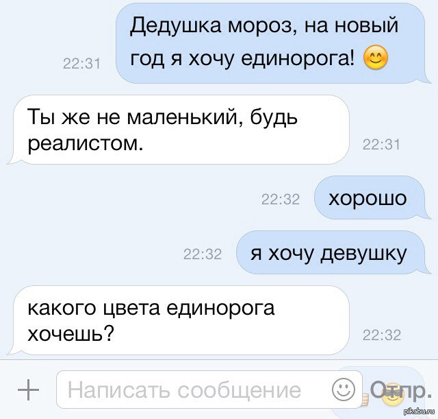Viewport: 438px width, 419px height.
Task: Click the smiling emoji after 'единорога!'
Action: coord(375,58)
